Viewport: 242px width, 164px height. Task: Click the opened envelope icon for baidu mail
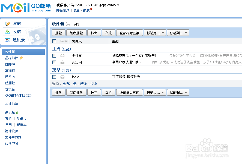click(x=62, y=77)
